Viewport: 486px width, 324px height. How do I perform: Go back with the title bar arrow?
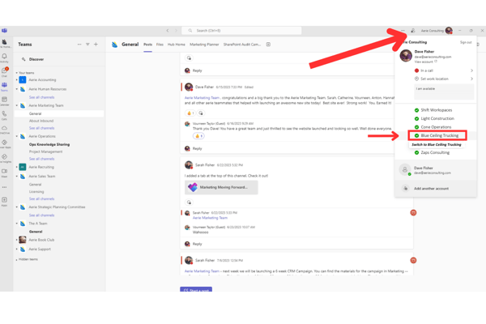(168, 31)
